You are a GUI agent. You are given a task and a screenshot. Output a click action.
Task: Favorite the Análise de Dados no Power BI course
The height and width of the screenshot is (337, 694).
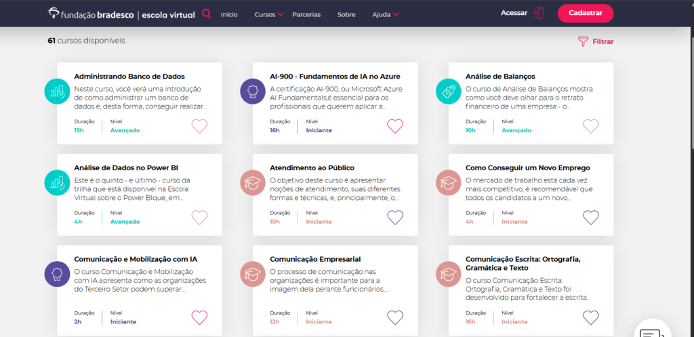click(200, 218)
